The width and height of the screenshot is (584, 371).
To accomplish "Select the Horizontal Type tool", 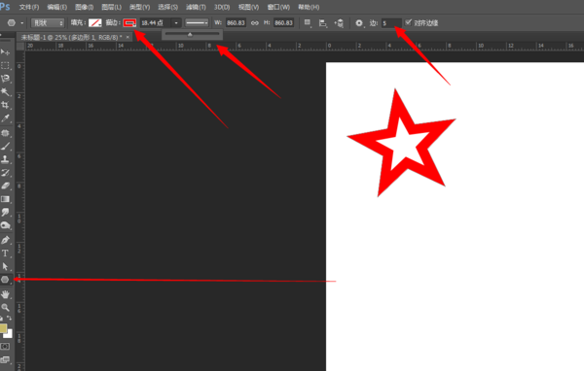I will click(5, 253).
